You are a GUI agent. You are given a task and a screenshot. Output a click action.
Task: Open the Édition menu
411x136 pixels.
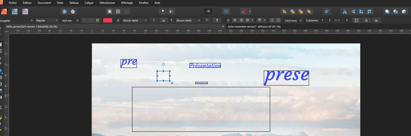[x=27, y=3]
